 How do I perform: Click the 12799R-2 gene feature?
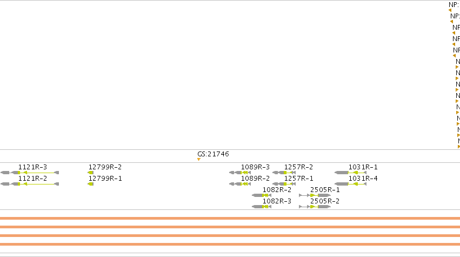tap(91, 173)
